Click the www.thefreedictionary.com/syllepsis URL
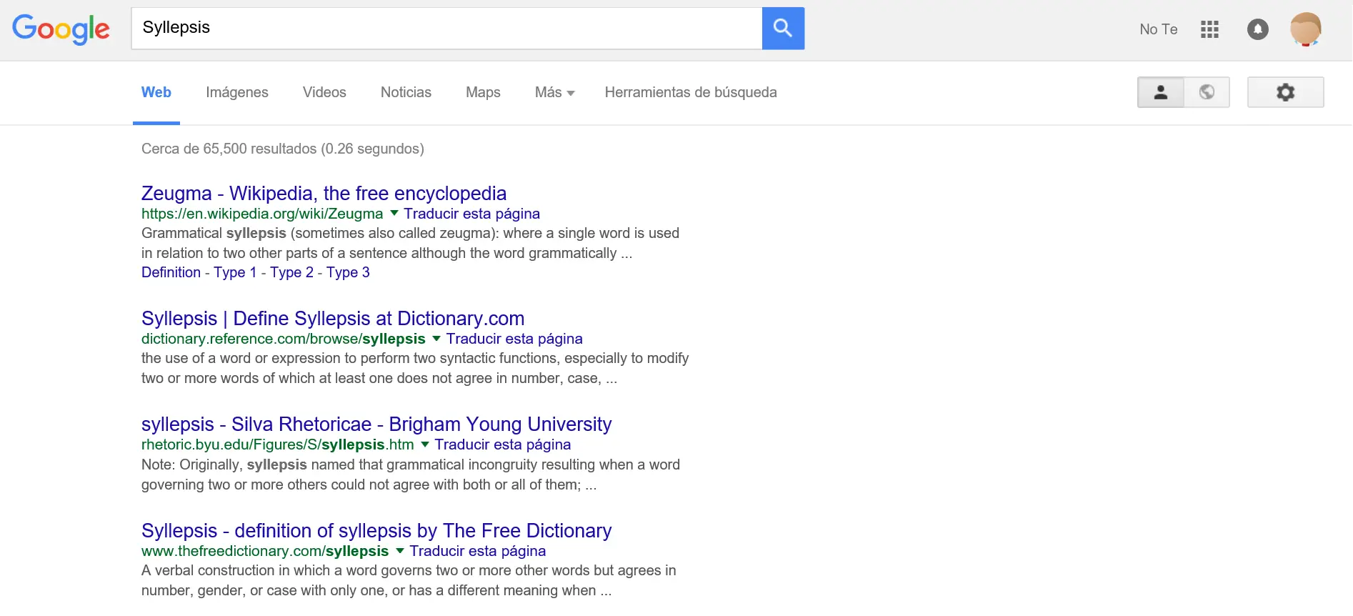Viewport: 1353px width, 616px height. click(265, 551)
